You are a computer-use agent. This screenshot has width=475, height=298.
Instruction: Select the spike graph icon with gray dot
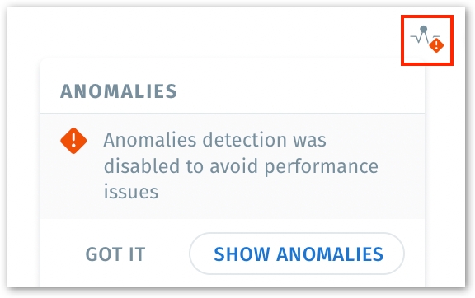pyautogui.click(x=427, y=40)
